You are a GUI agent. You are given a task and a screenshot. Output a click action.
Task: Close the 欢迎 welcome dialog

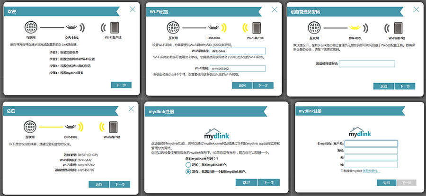[131, 9]
